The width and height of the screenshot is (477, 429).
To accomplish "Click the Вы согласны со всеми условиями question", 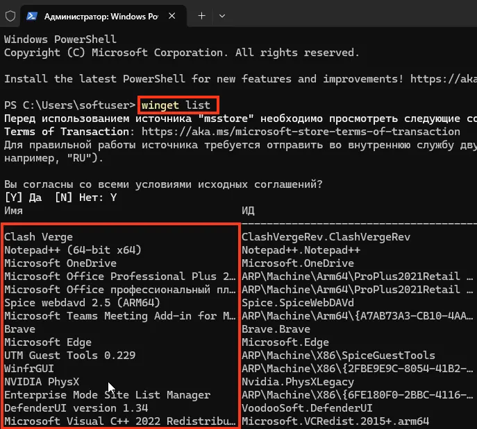I will pyautogui.click(x=163, y=184).
